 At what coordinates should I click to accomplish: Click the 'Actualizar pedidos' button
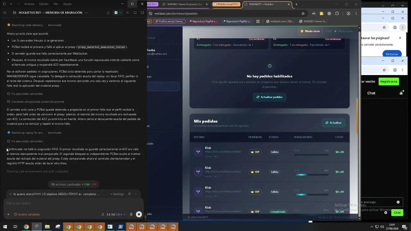pyautogui.click(x=269, y=97)
